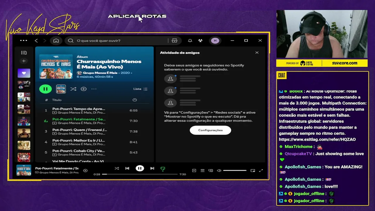The image size is (375, 211).
Task: Open the Browse icon in search bar
Action: pyautogui.click(x=175, y=40)
